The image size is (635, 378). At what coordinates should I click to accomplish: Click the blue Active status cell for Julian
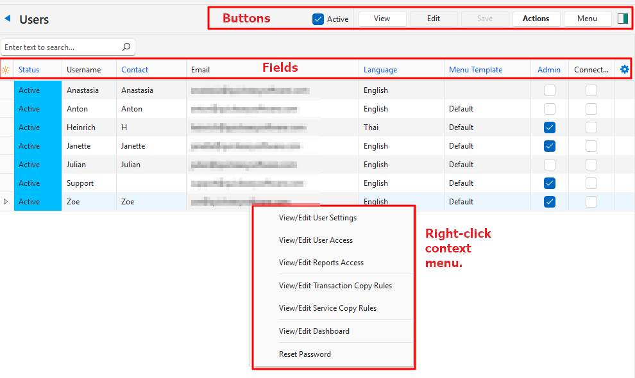tap(37, 165)
